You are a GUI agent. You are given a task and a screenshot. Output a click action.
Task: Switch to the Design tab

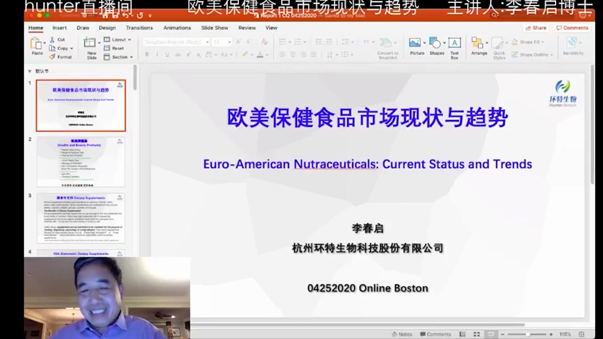(x=107, y=28)
